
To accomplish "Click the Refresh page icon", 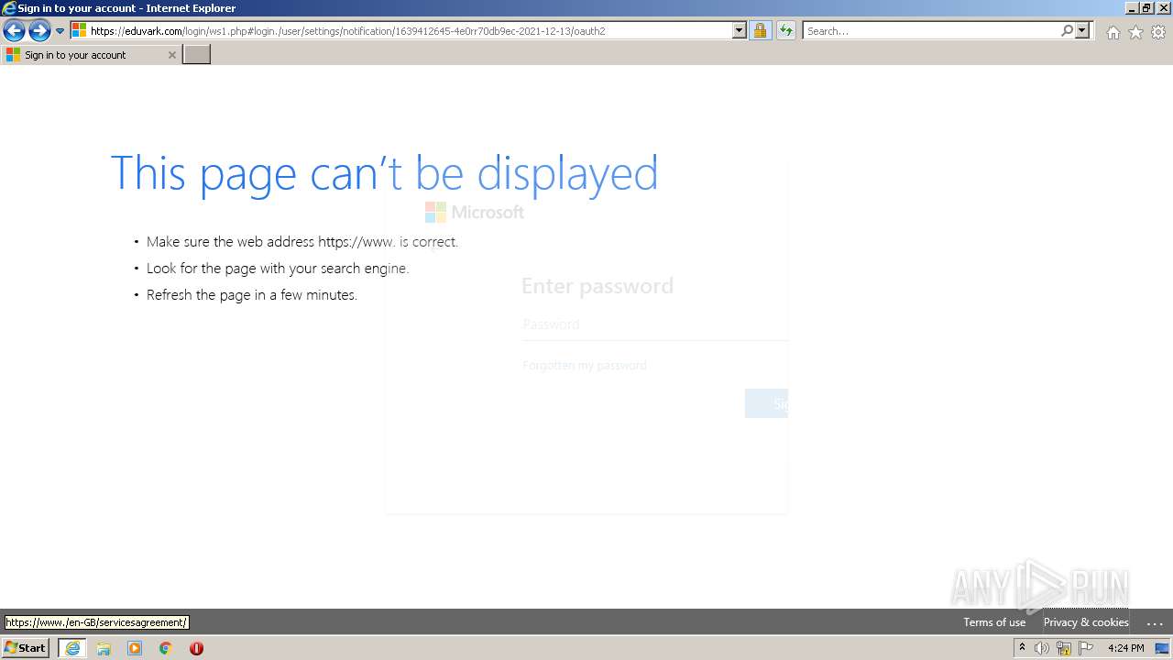I will (785, 30).
